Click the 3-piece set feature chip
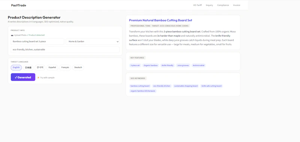 [x=135, y=65]
